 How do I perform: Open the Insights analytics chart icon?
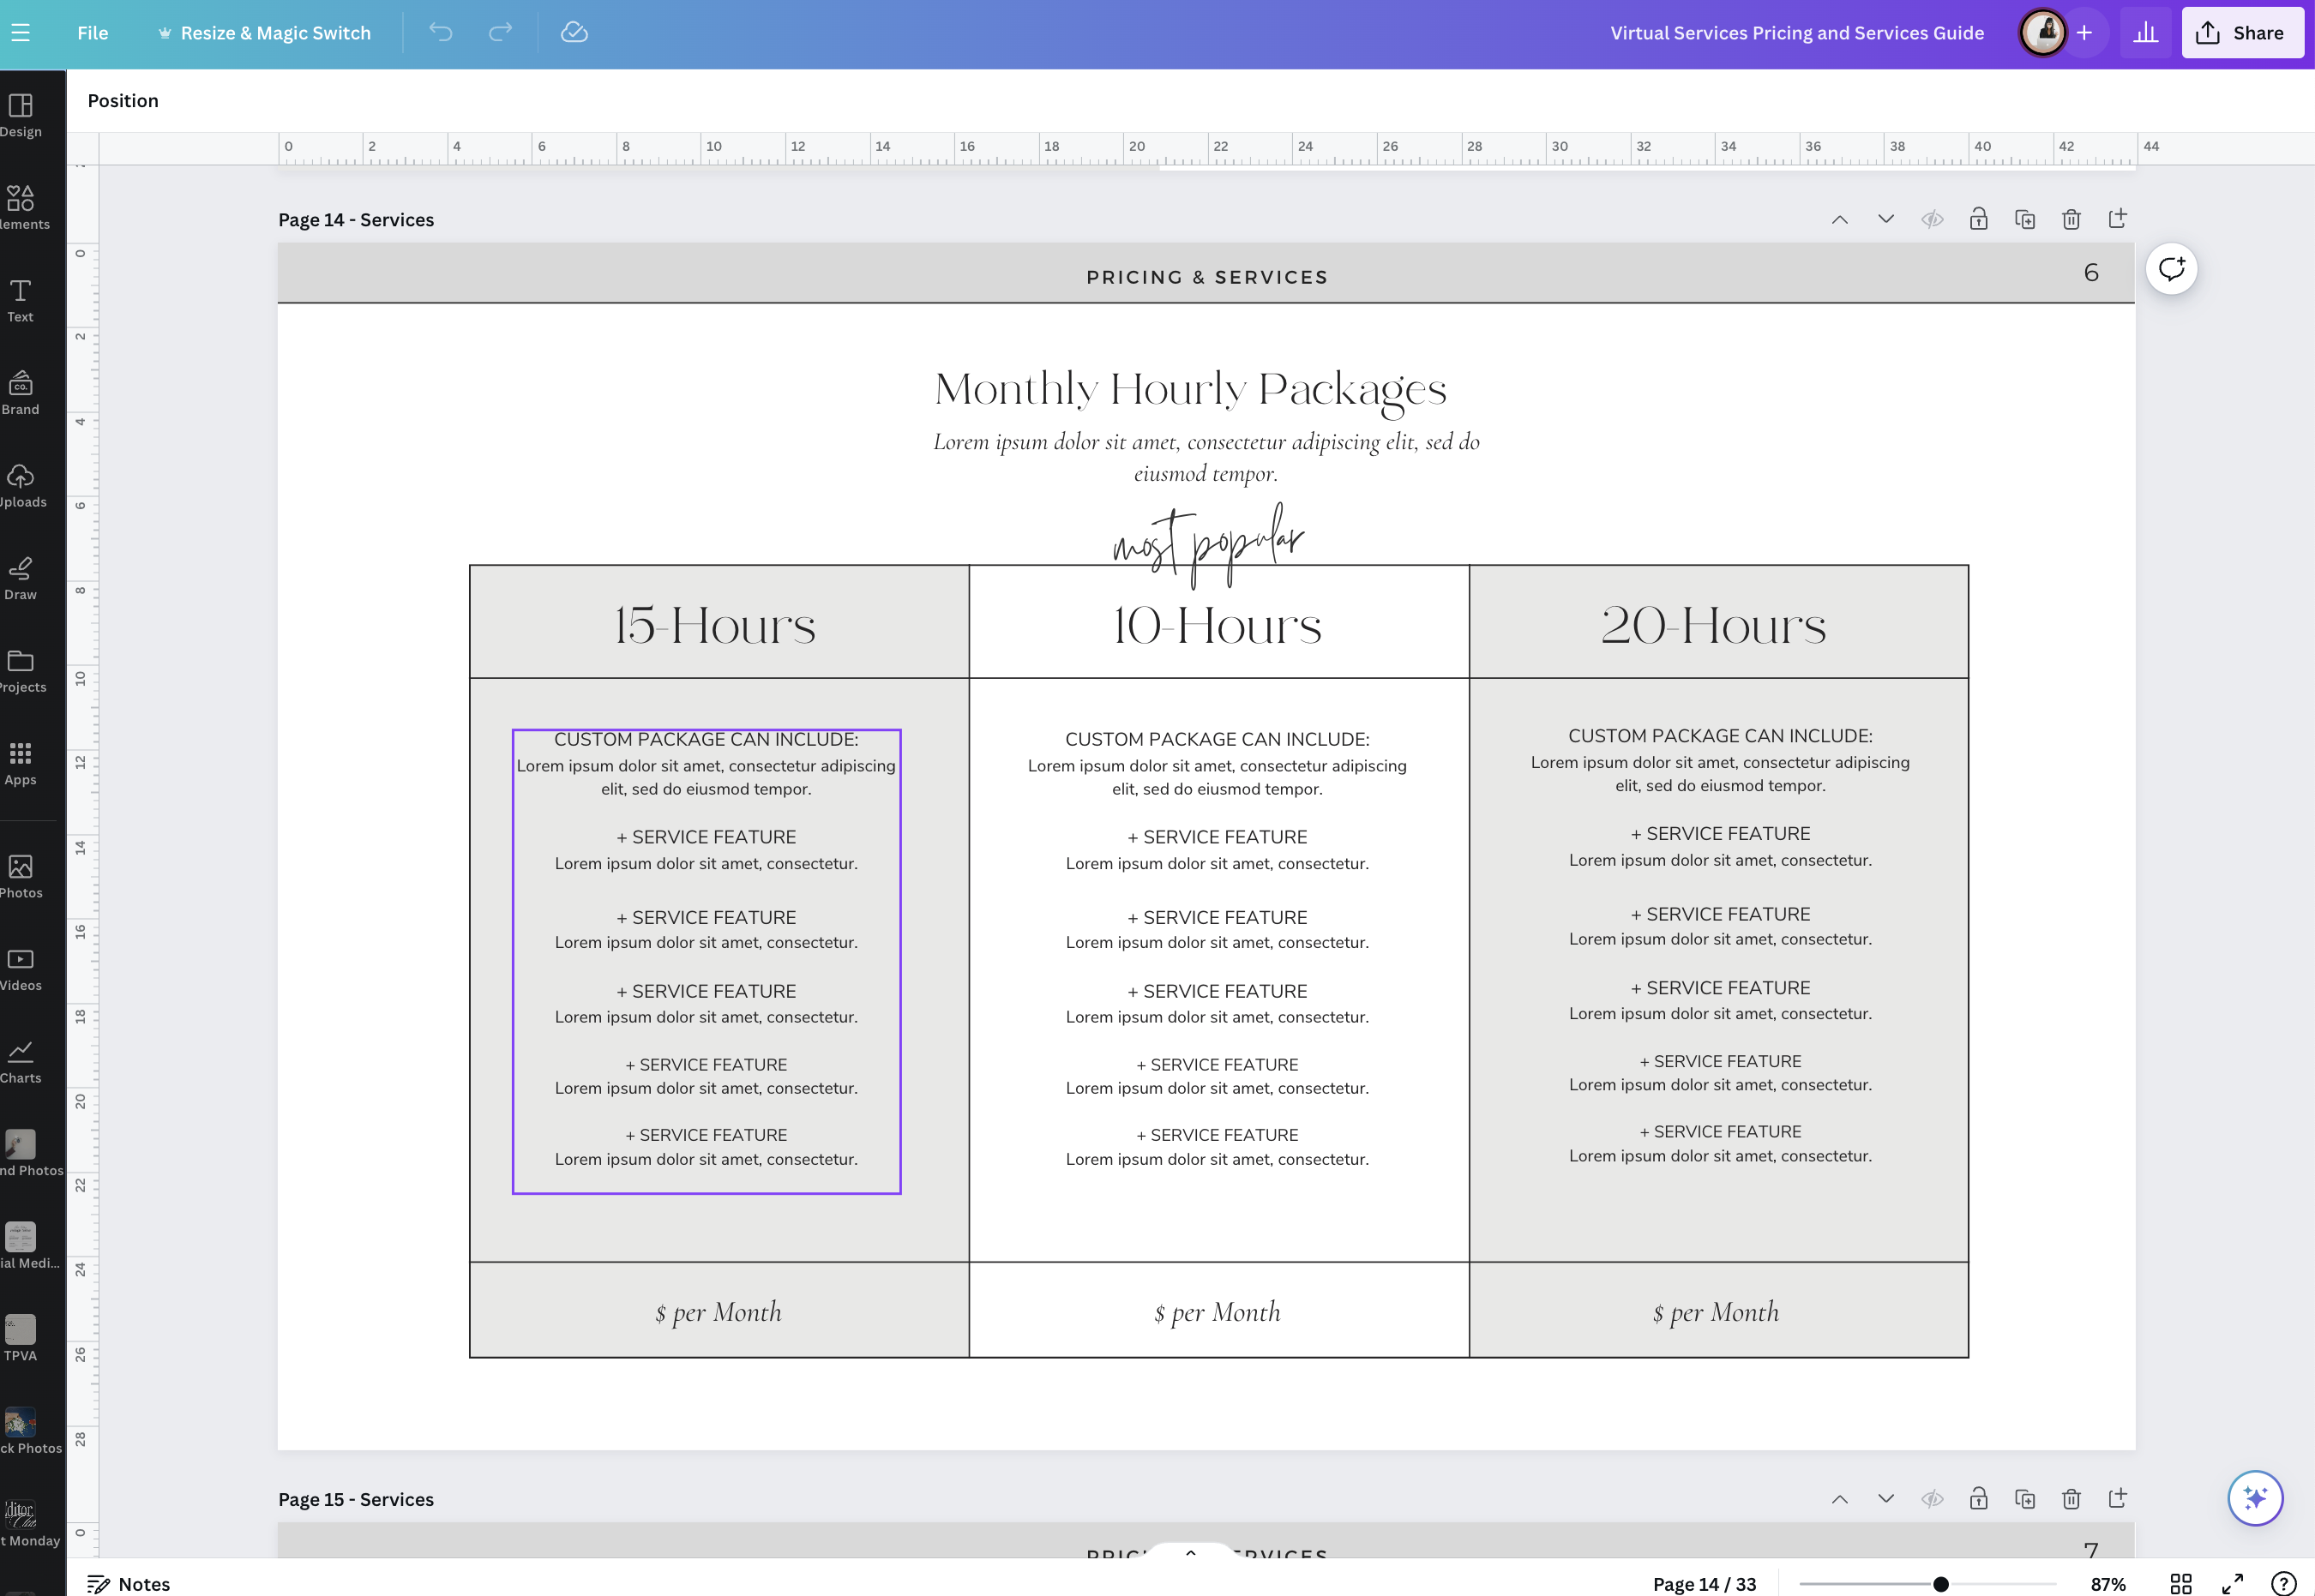coord(2146,33)
